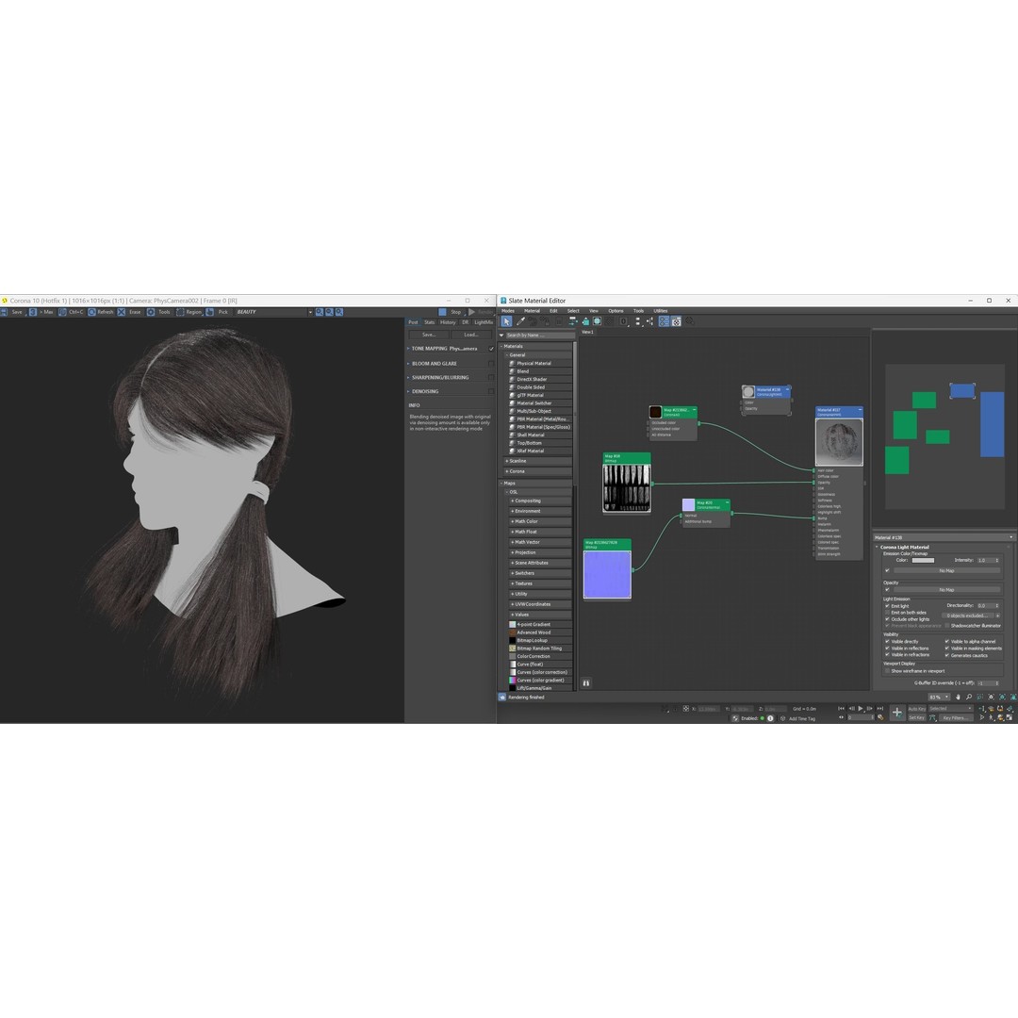This screenshot has width=1018, height=1018.
Task: Uncheck Visible in reflections
Action: [887, 649]
